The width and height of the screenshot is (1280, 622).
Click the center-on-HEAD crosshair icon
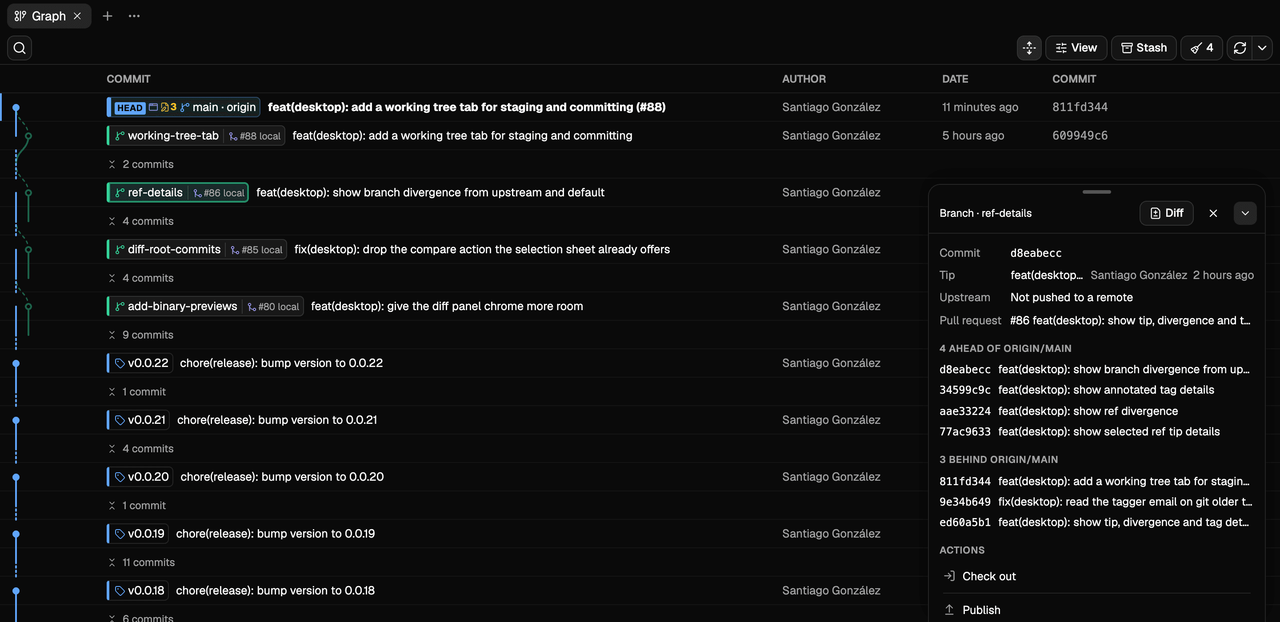[1029, 48]
